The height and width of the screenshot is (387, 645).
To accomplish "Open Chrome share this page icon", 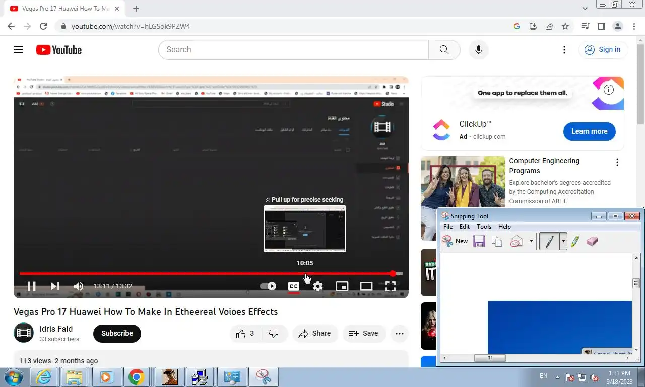I will [549, 26].
